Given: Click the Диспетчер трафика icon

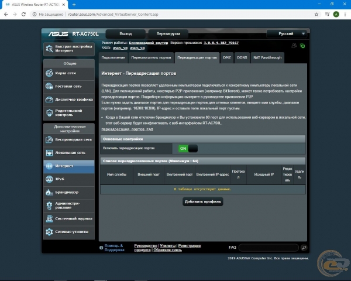Looking at the screenshot, I should point(49,99).
